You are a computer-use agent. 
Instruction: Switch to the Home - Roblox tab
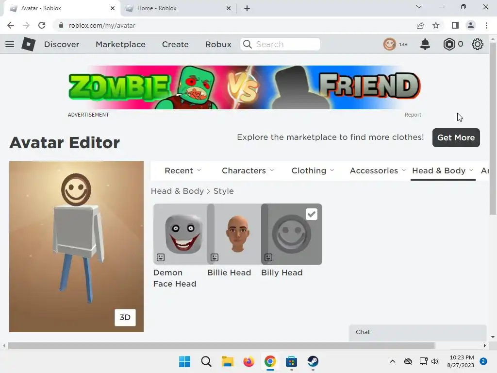tap(178, 8)
